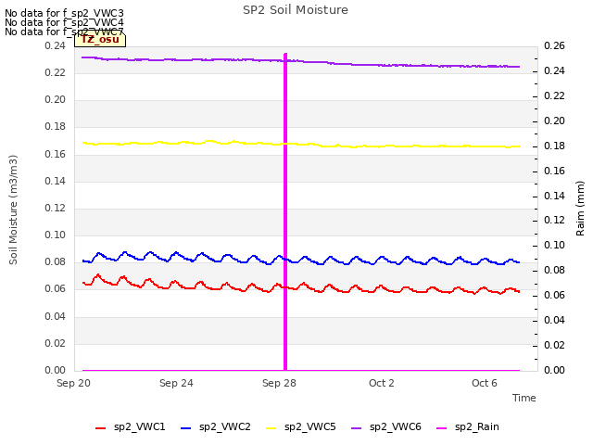593x445 pixels.
Task: Click the SP2 Soil Moisture chart title
Action: (296, 10)
